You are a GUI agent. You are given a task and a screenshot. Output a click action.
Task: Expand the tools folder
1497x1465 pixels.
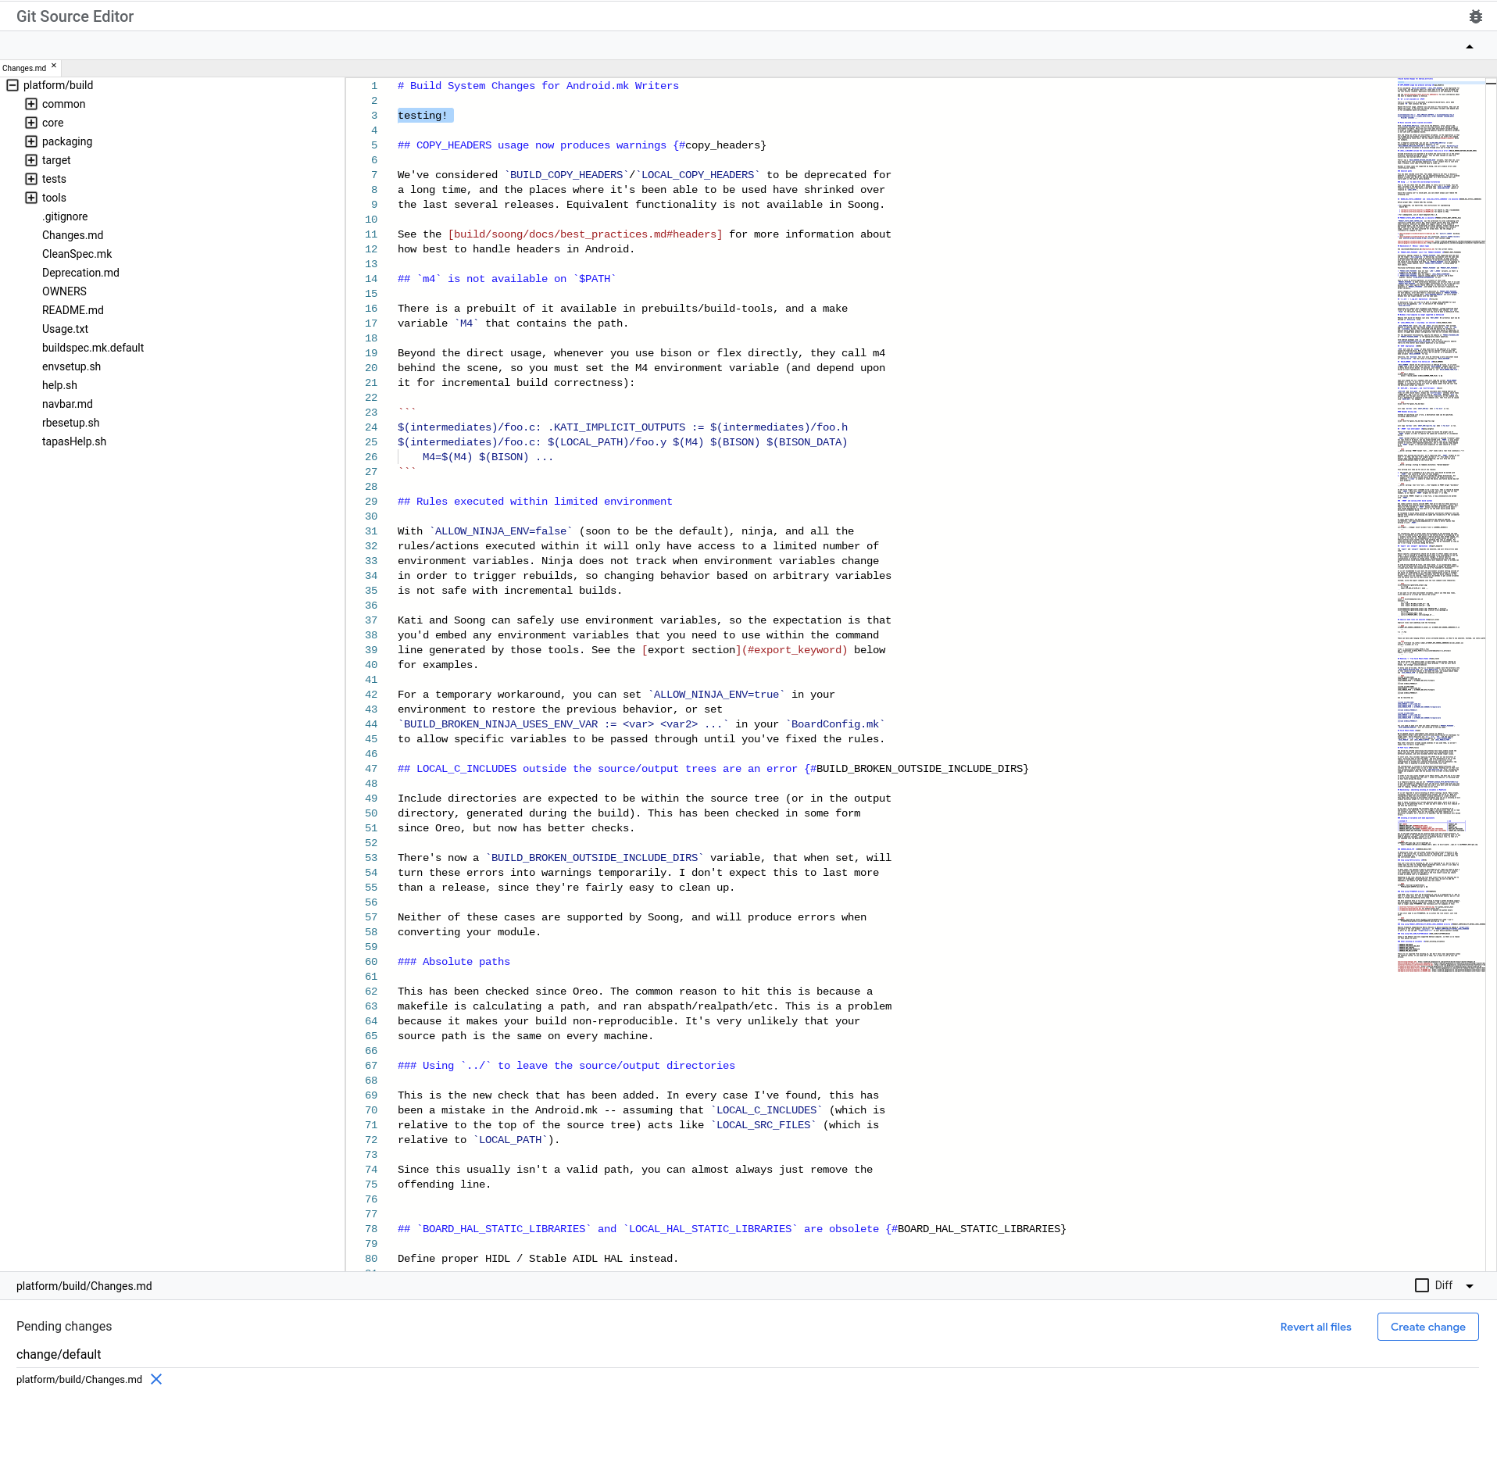tap(31, 198)
